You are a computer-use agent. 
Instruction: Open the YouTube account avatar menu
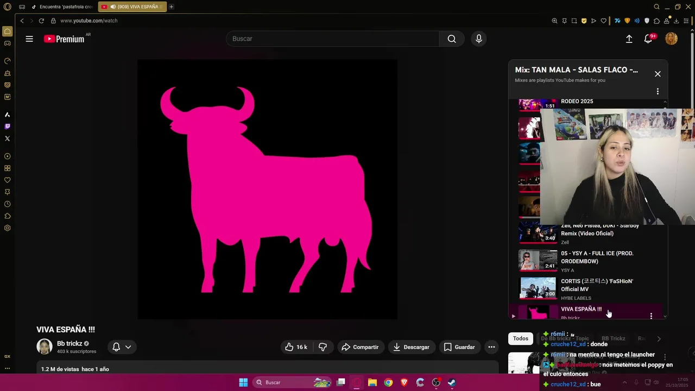tap(672, 39)
